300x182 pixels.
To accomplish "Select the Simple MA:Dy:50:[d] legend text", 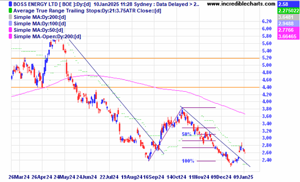I will [38, 30].
